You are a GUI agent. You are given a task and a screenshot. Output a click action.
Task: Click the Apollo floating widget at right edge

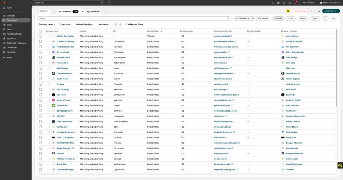coord(340,165)
